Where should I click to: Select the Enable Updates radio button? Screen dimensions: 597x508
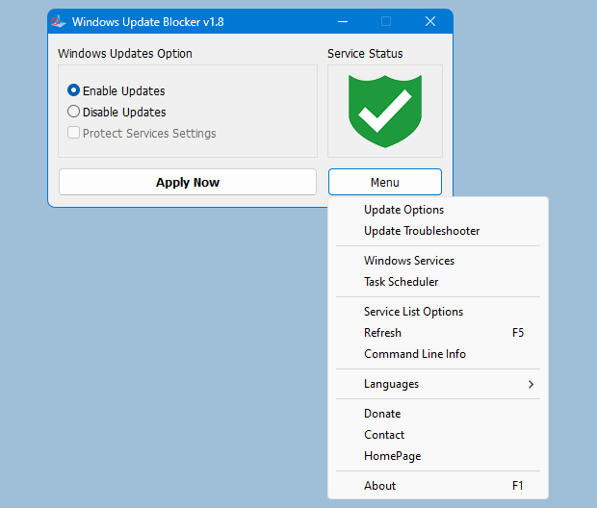tap(74, 91)
